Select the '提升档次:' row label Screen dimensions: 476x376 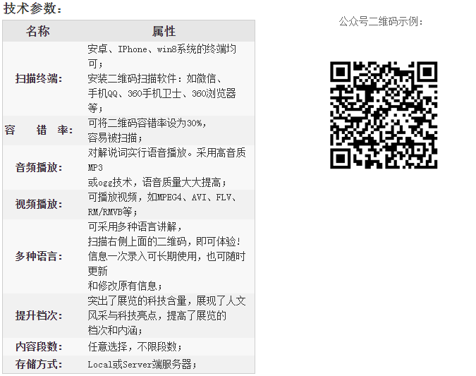pyautogui.click(x=39, y=315)
